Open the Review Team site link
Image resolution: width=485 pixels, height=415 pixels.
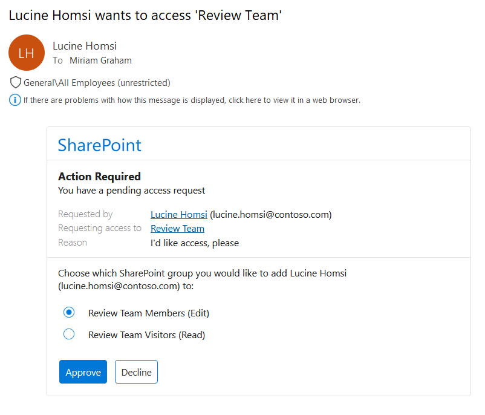coord(178,229)
